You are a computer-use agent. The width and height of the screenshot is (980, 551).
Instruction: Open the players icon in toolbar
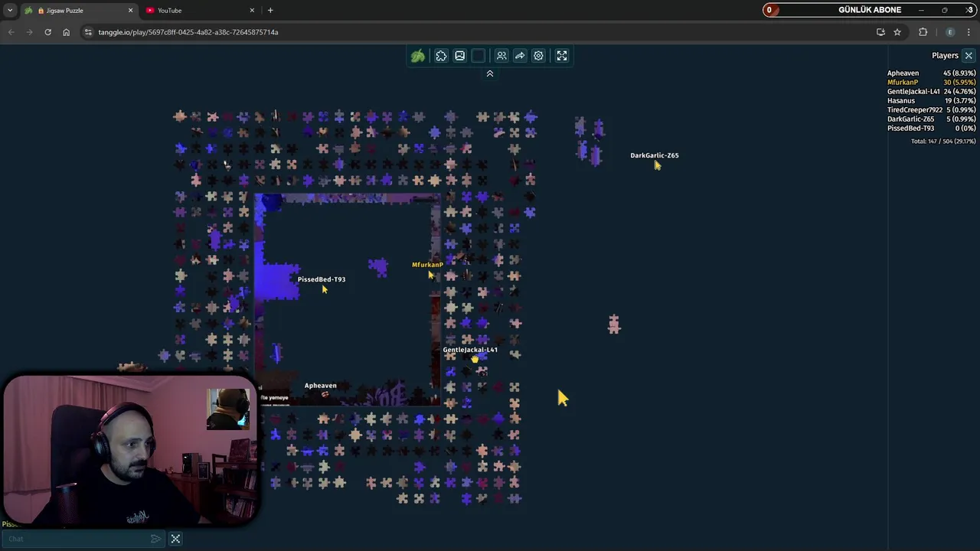pos(501,56)
